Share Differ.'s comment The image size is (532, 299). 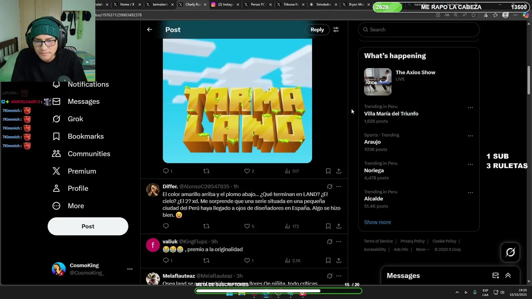pos(339,226)
